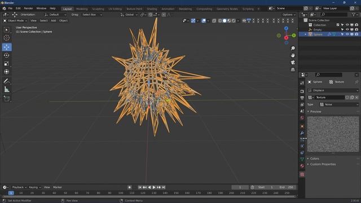Open the Object Mode dropdown
Viewport: 361px width, 203px height.
[x=15, y=21]
